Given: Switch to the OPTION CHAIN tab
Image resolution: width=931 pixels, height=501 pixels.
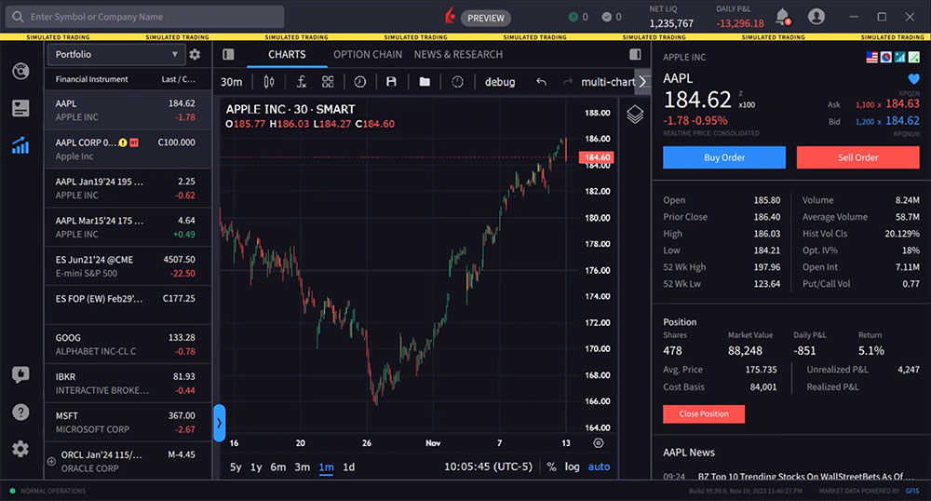Looking at the screenshot, I should (x=368, y=55).
